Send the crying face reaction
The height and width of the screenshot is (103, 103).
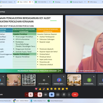59,89
